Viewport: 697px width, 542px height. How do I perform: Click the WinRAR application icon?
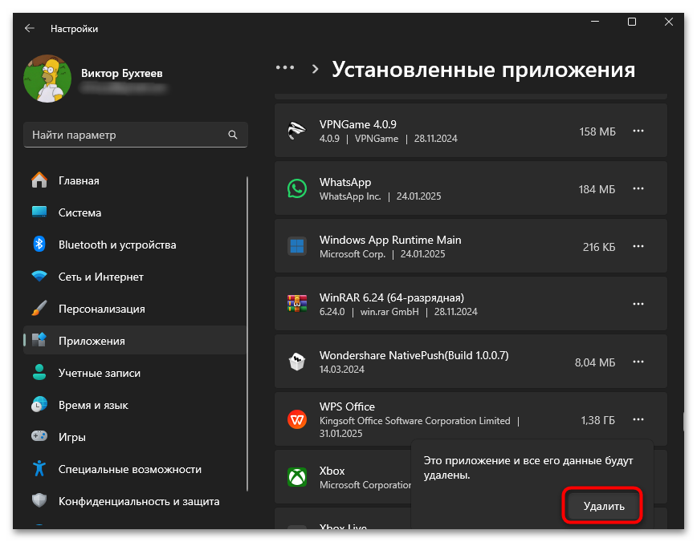pyautogui.click(x=296, y=303)
